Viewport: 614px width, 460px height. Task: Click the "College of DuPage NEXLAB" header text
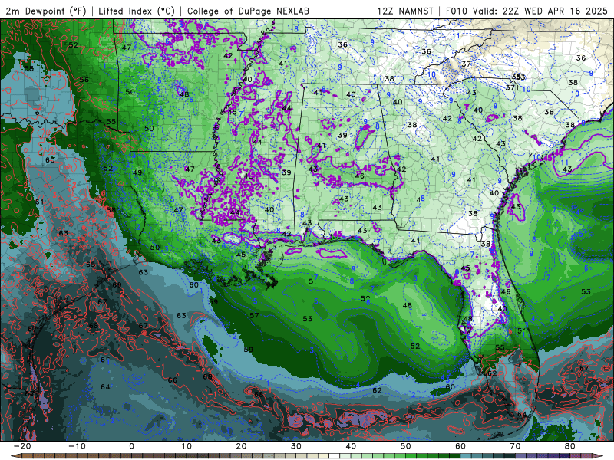[248, 11]
